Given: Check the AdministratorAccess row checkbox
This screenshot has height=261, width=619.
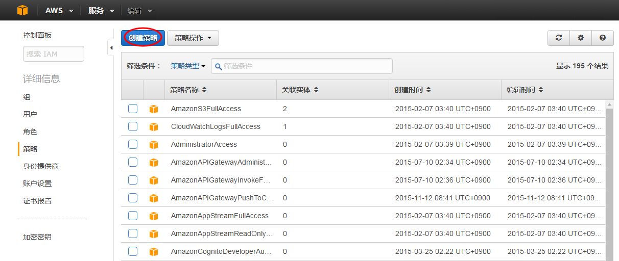Looking at the screenshot, I should click(133, 144).
